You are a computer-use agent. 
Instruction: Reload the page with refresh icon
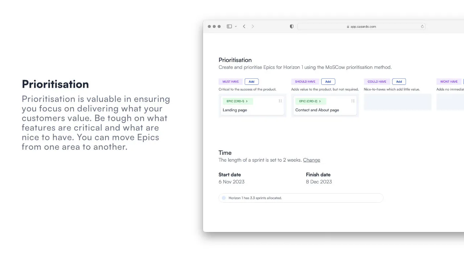(422, 26)
